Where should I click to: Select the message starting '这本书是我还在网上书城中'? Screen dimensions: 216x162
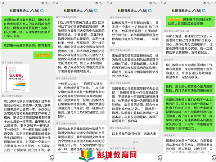[27, 125]
